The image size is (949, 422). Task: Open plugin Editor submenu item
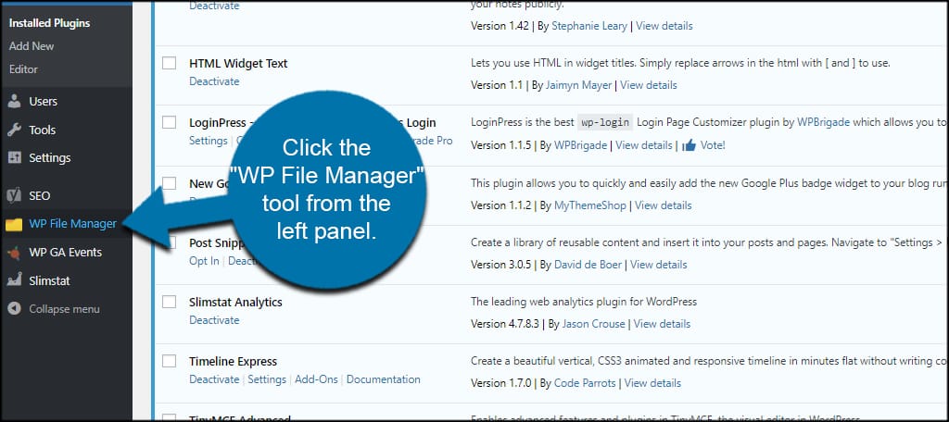click(23, 68)
